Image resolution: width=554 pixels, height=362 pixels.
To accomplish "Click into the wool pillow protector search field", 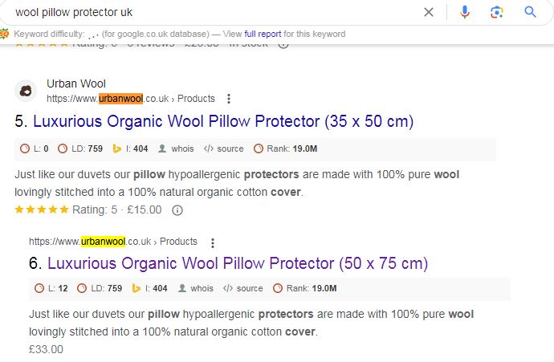I will tap(212, 12).
